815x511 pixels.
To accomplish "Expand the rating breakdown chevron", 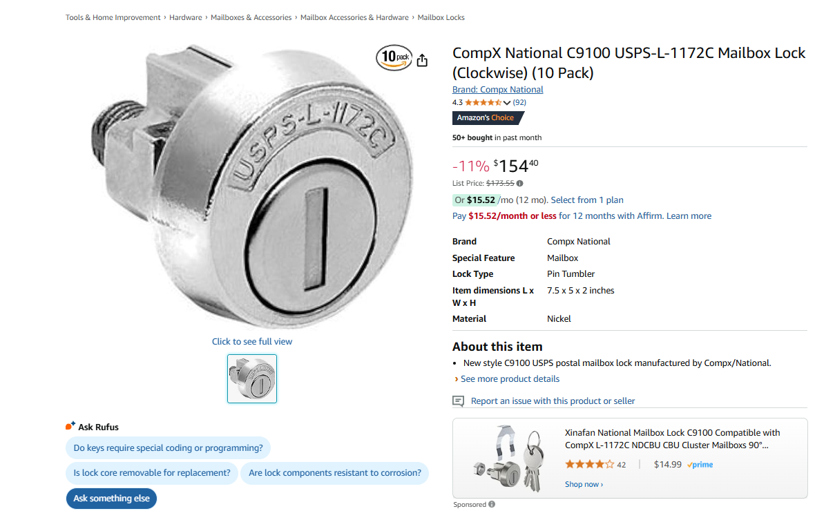I will click(x=507, y=103).
